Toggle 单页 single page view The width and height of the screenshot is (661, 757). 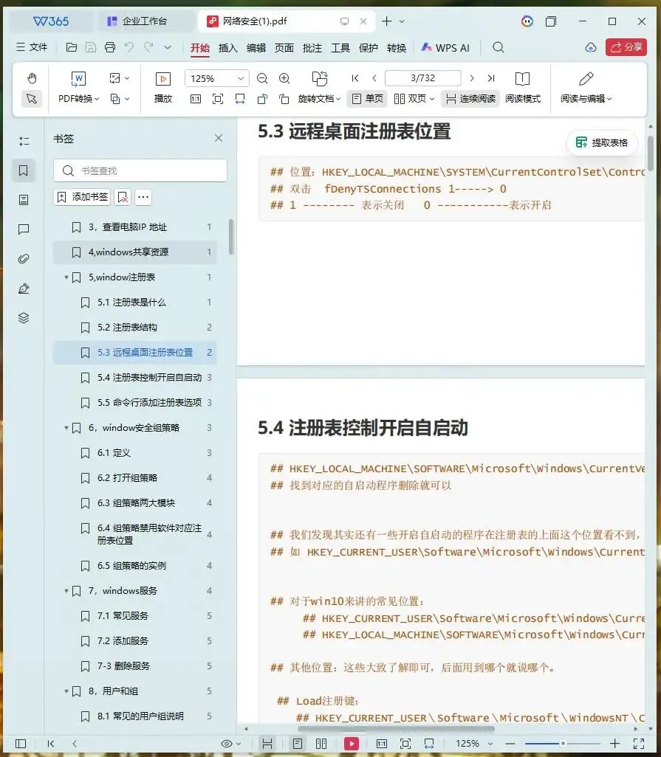point(367,98)
